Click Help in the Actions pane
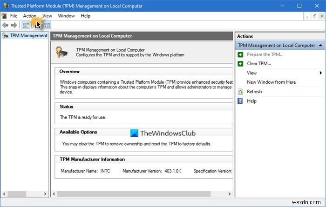Viewport: 326px width, 207px height. click(251, 101)
